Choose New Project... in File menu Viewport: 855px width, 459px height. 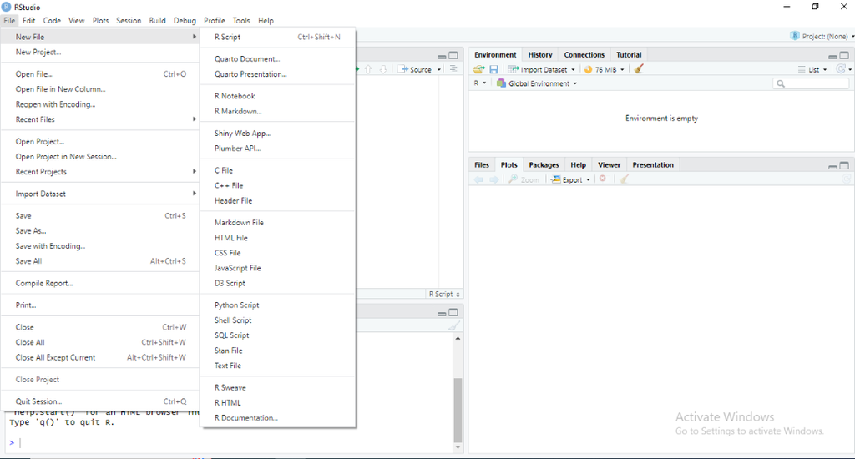click(x=100, y=53)
